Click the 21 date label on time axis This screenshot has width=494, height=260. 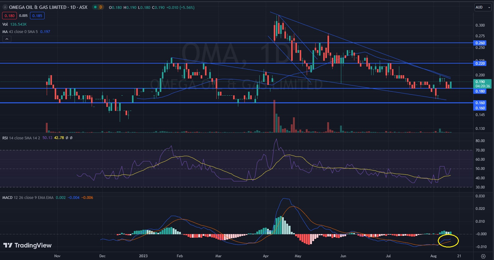(459, 256)
